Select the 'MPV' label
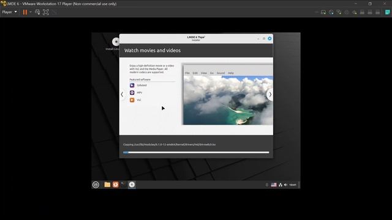 click(x=140, y=92)
